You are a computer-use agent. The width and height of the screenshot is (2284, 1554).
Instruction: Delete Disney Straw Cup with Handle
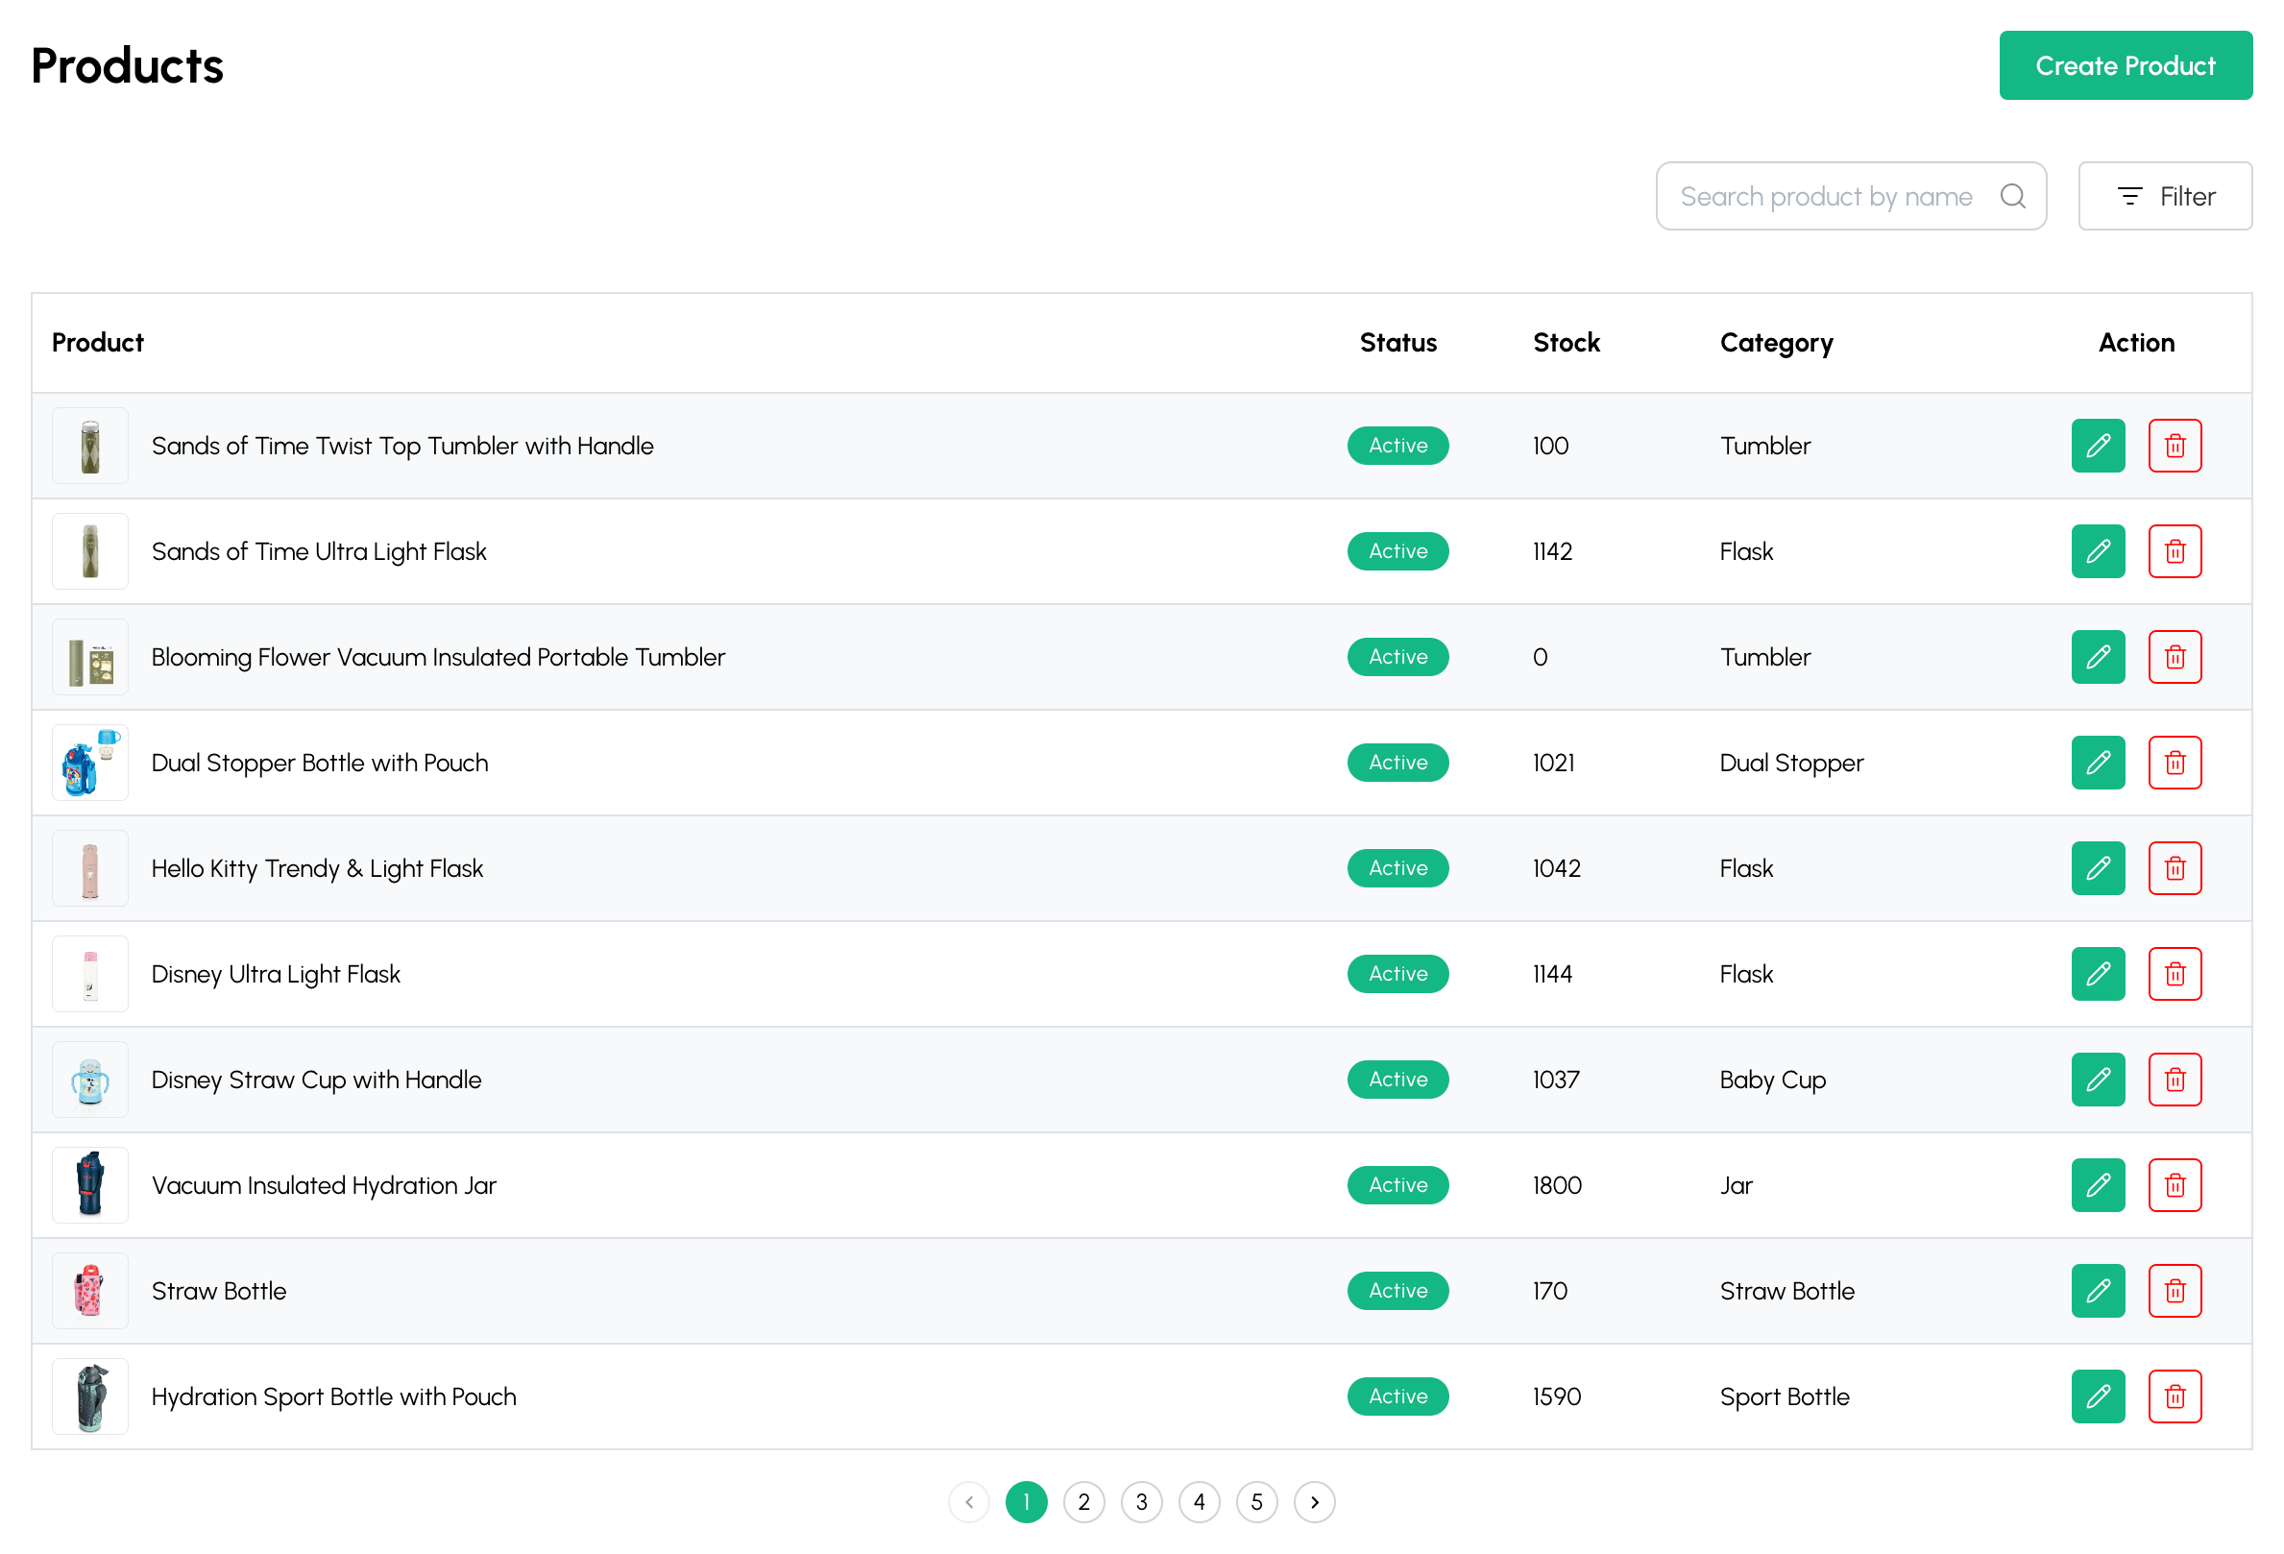point(2174,1080)
